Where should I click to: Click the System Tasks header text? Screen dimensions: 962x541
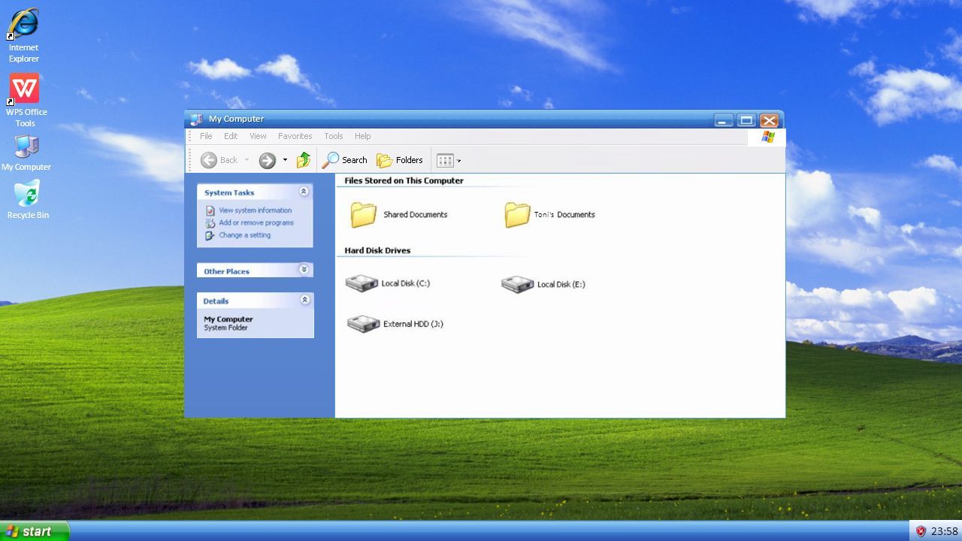pos(229,192)
